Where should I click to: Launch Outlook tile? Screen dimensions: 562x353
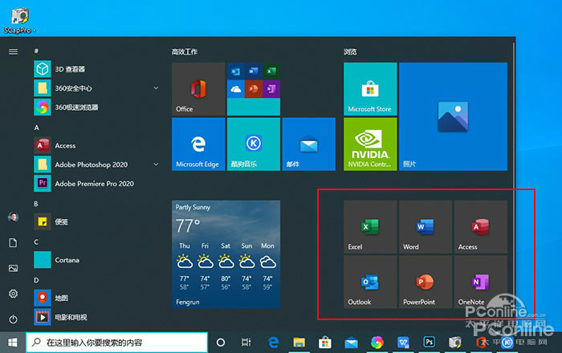click(x=370, y=282)
